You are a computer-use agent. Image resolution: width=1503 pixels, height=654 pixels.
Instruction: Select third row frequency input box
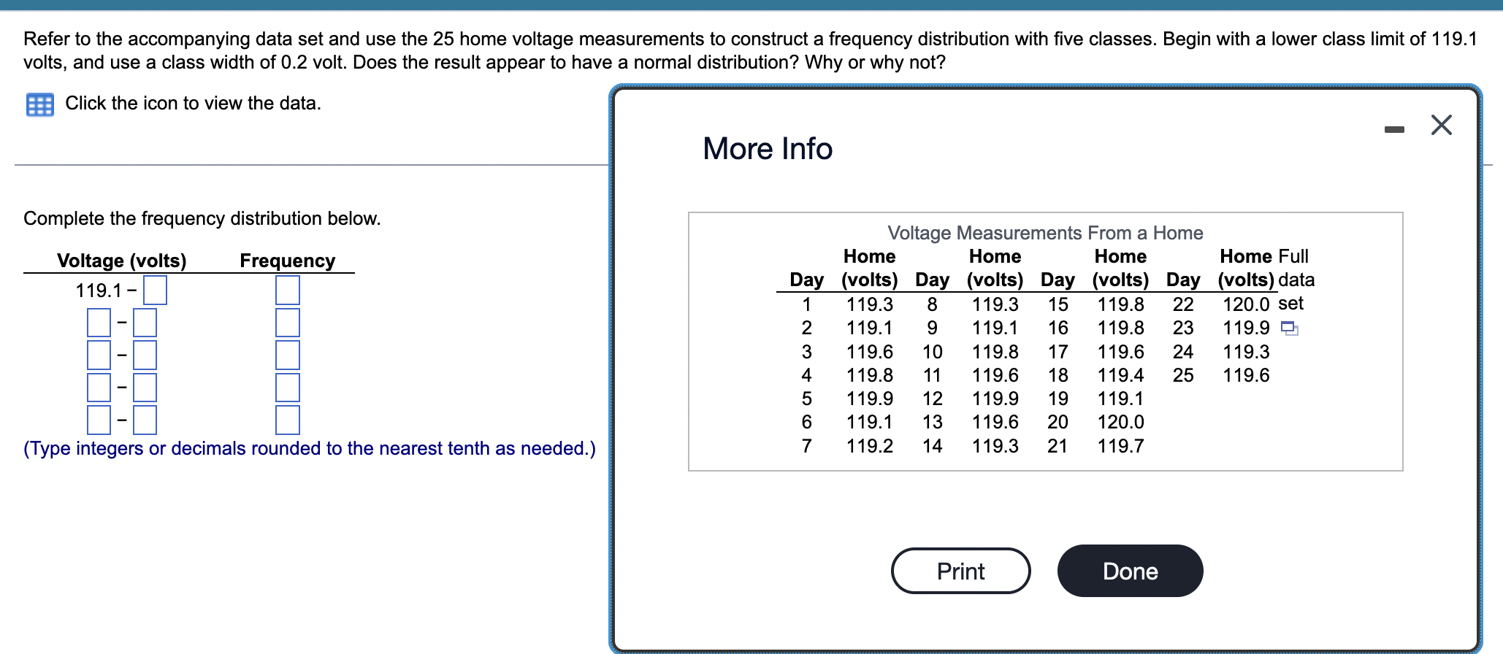click(288, 355)
